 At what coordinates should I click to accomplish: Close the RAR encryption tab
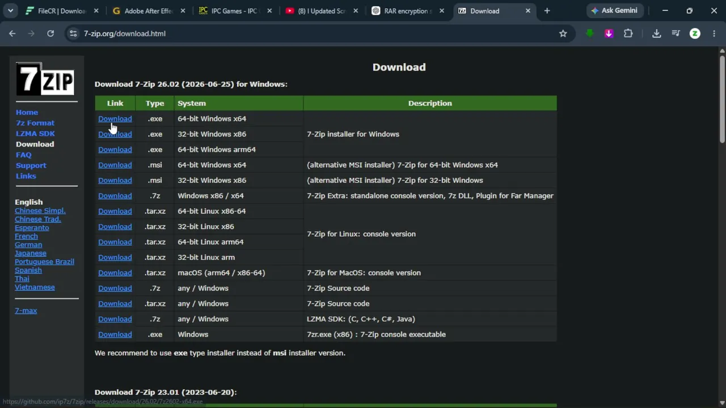442,11
